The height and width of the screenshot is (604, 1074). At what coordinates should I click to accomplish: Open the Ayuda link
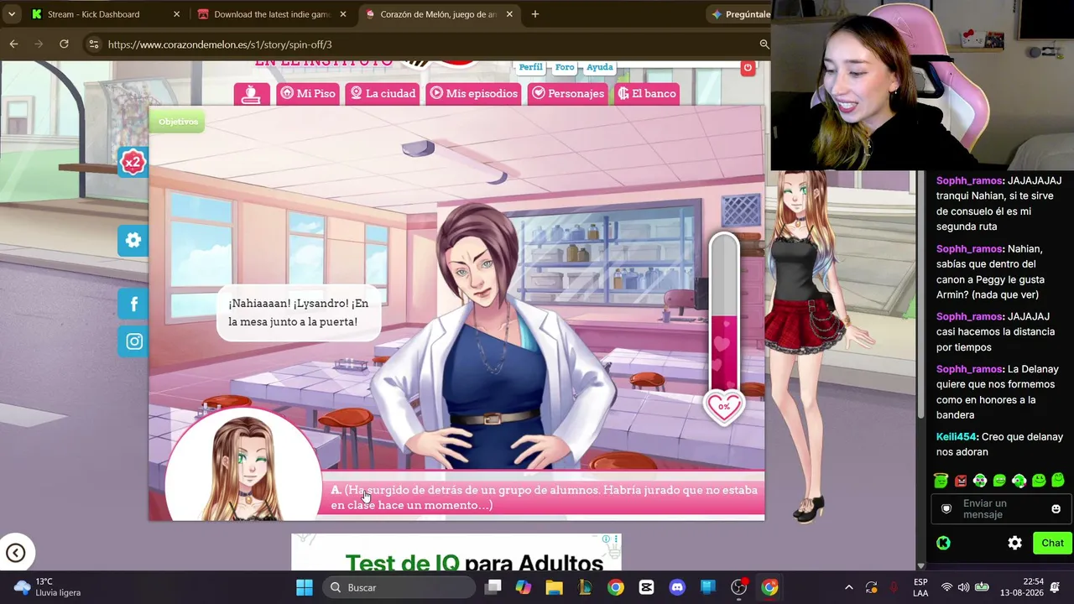click(x=599, y=67)
